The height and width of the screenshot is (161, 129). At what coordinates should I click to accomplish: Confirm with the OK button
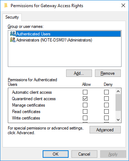tap(55, 154)
